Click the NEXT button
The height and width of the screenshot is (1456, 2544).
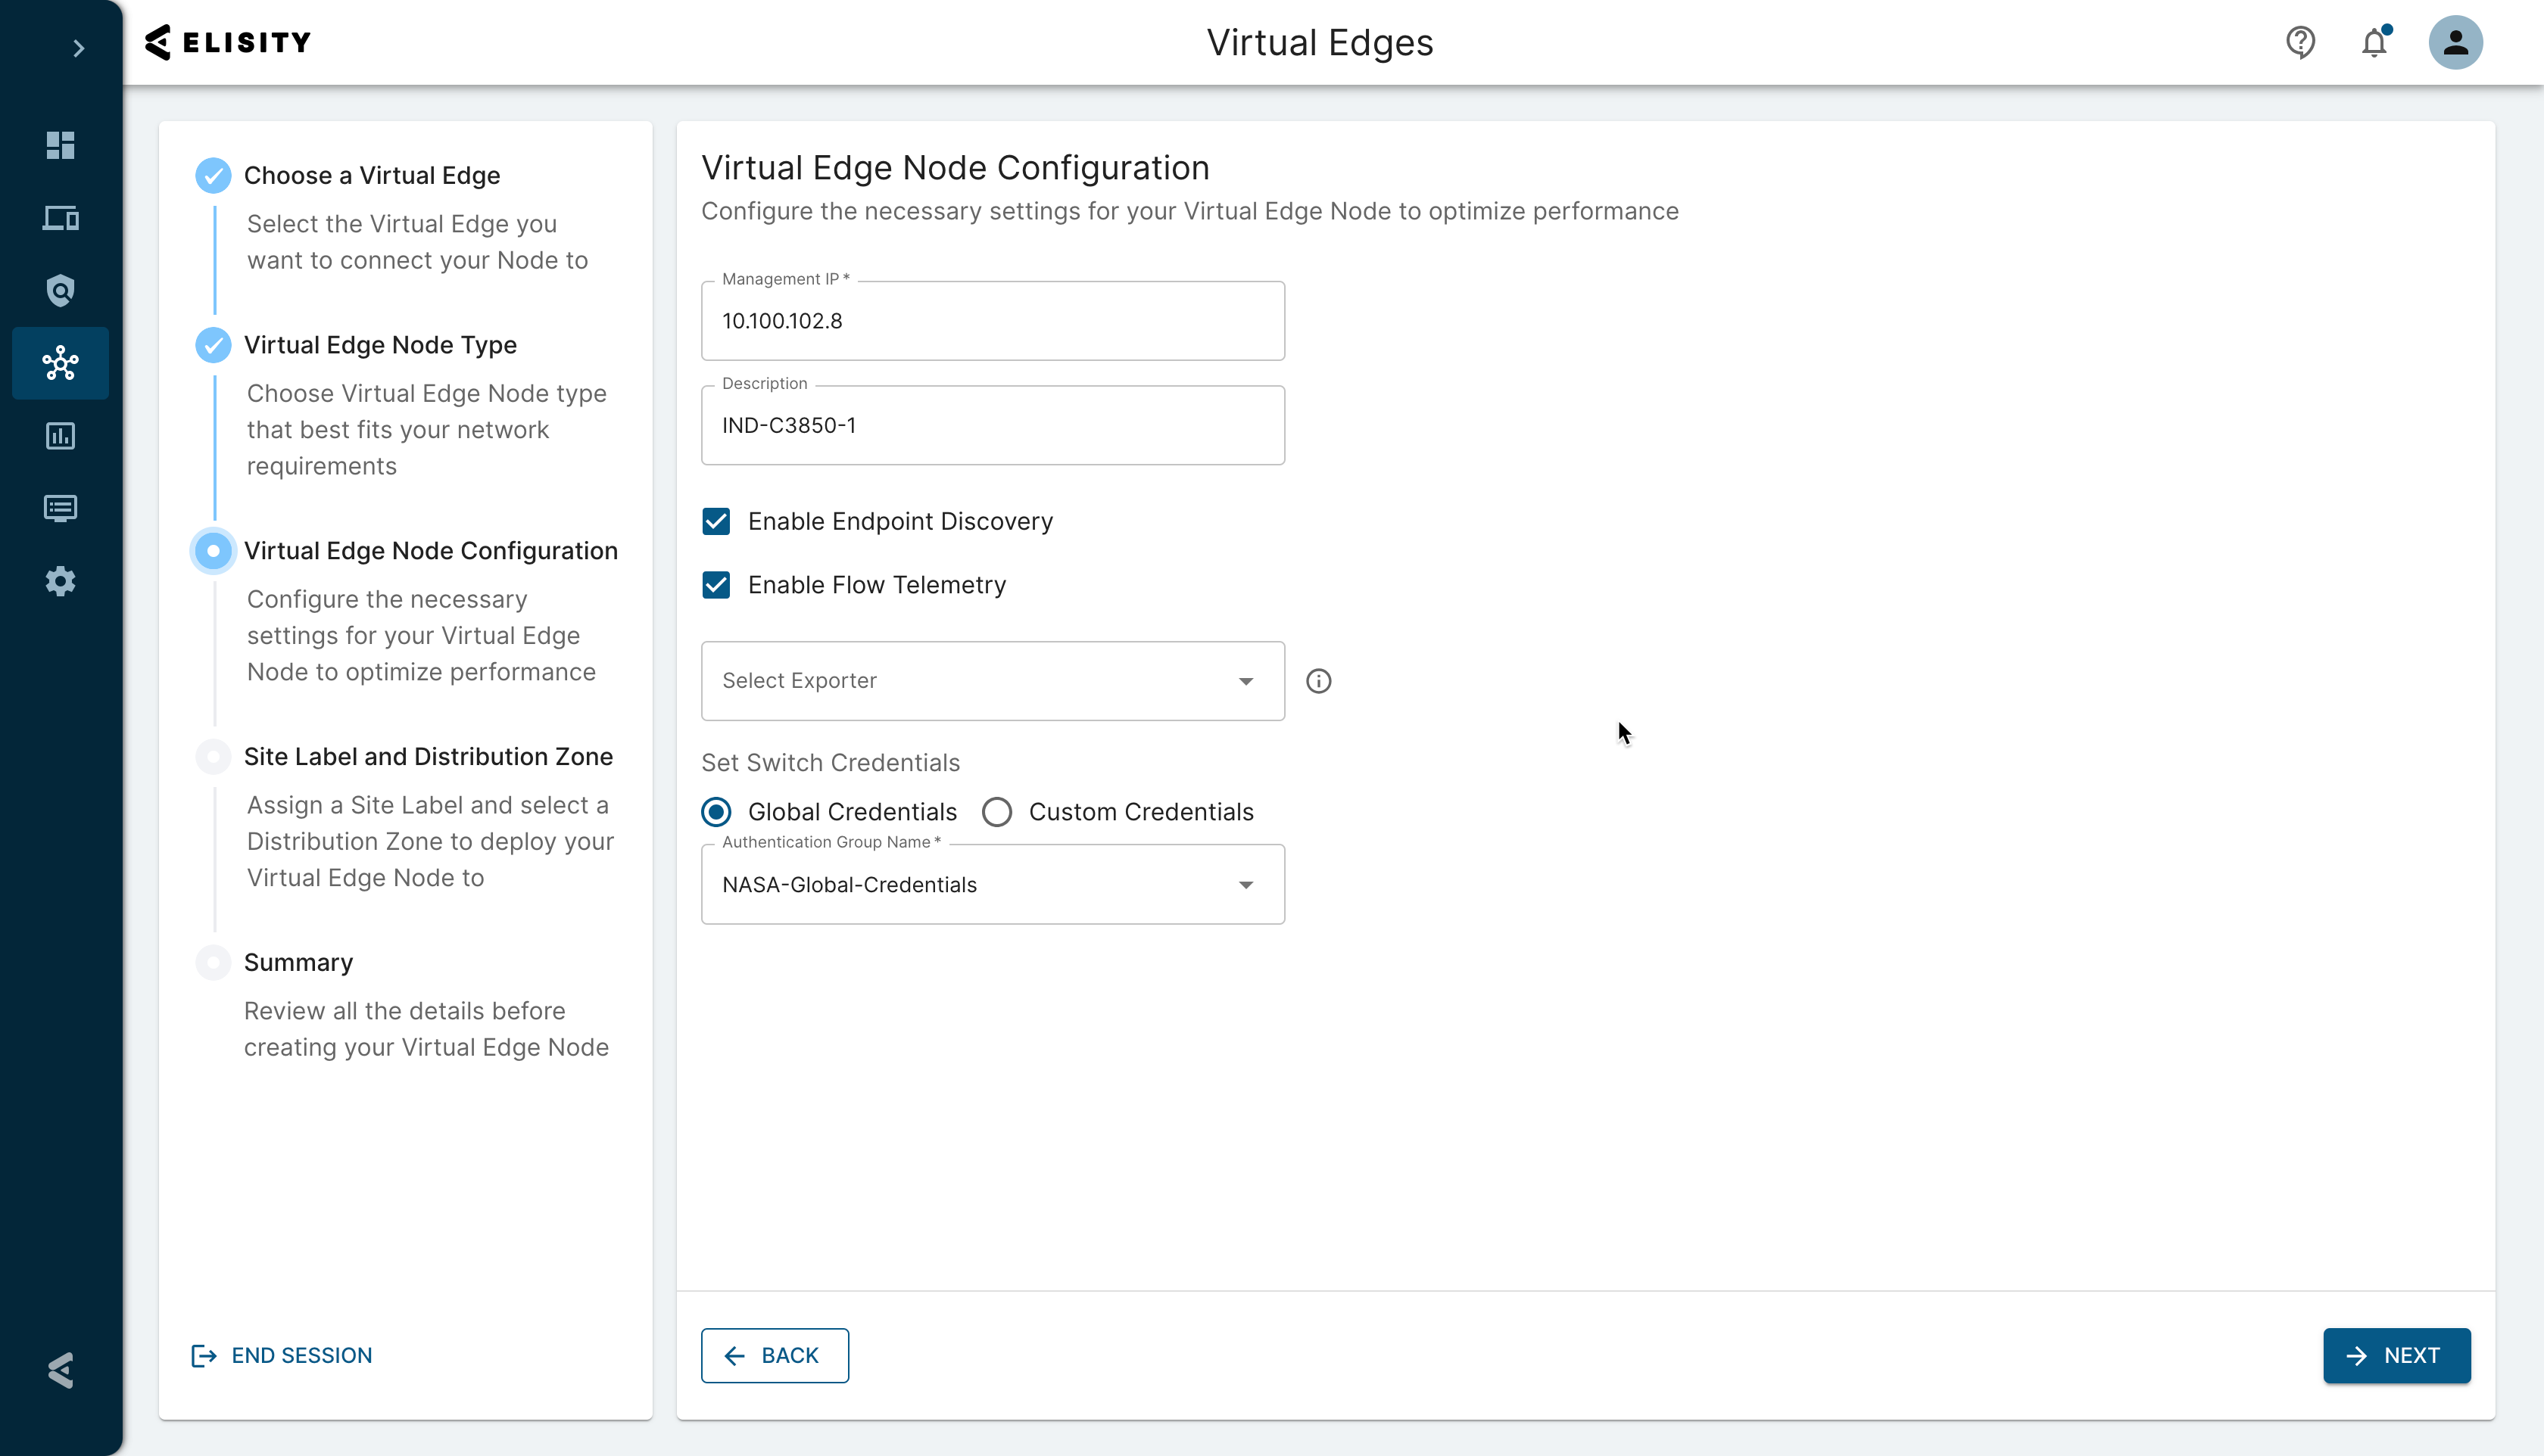2396,1355
